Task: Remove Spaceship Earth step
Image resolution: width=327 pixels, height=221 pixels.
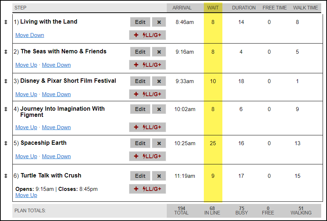Action: pos(159,143)
